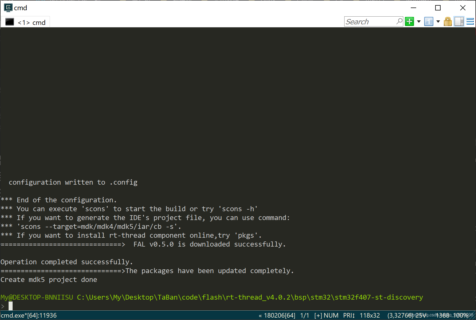Close the cmd window
This screenshot has width=476, height=320.
point(463,8)
